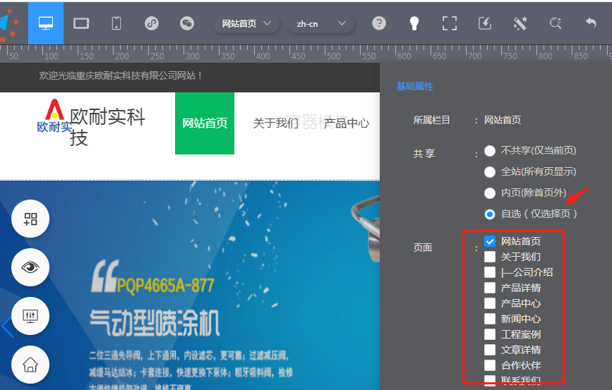Click the 气动型喷涂机 banner title
The height and width of the screenshot is (390, 612).
pos(154,323)
